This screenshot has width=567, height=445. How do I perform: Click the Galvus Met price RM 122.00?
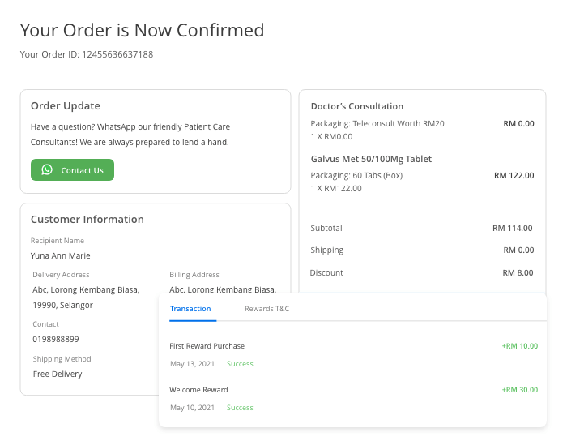click(x=514, y=175)
